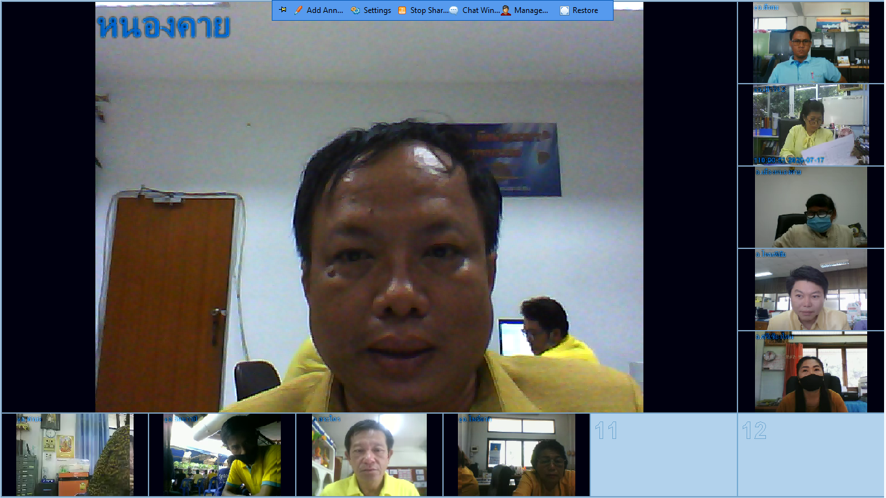Image resolution: width=886 pixels, height=498 pixels.
Task: Click the orange Stop Sharing icon
Action: (402, 10)
